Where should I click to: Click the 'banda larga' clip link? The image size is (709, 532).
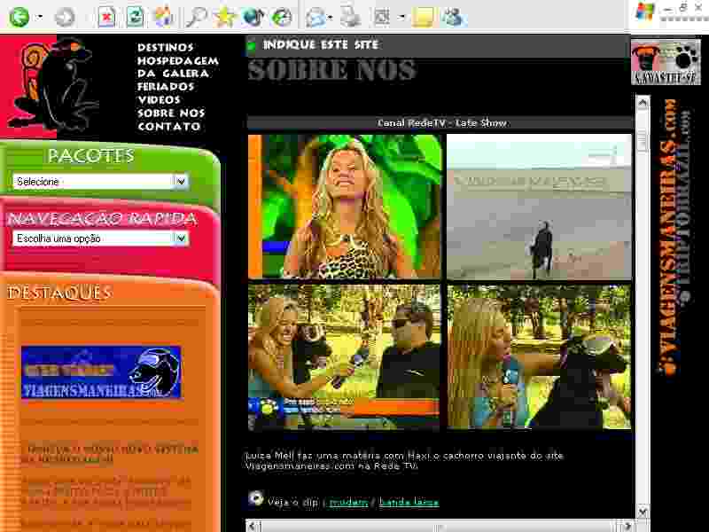pos(409,502)
